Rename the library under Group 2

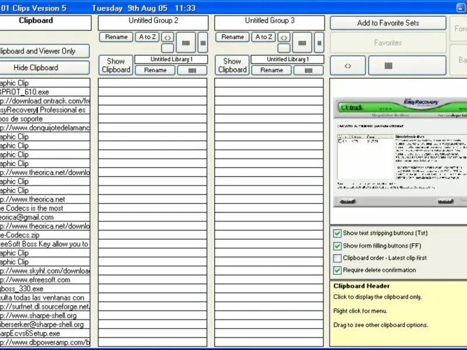155,70
